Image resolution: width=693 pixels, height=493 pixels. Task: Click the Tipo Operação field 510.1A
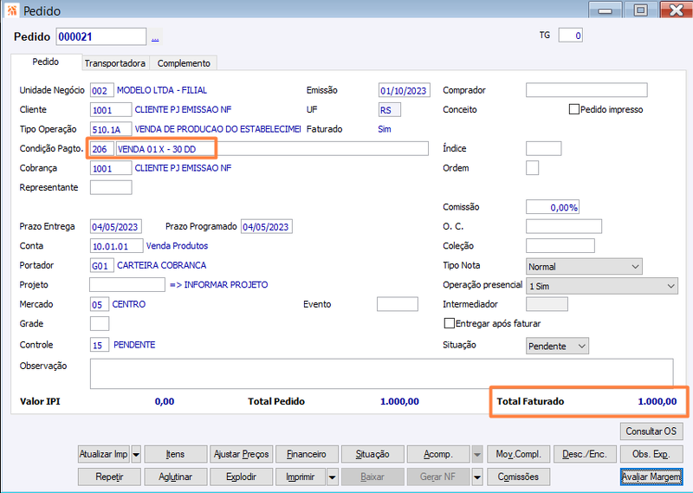111,129
